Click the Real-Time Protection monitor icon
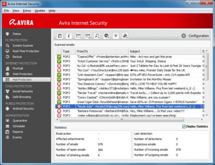 pyautogui.click(x=7, y=51)
